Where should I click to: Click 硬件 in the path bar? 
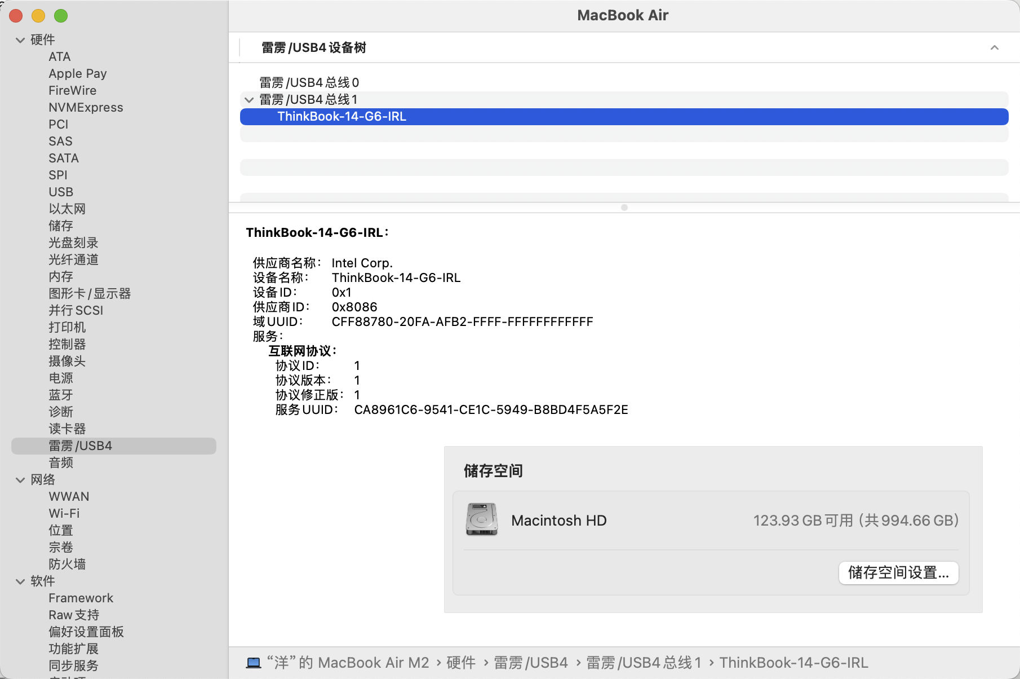pos(461,663)
